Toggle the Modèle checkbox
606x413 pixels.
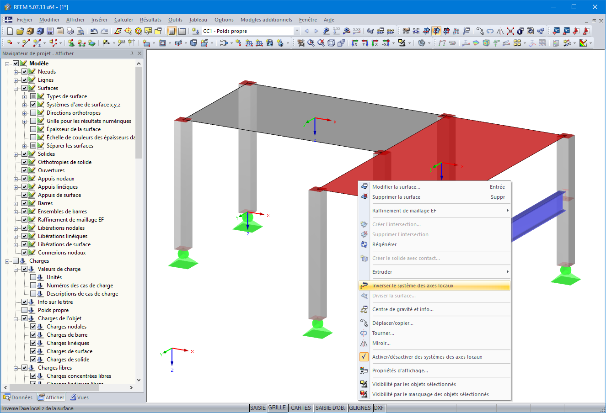[16, 64]
